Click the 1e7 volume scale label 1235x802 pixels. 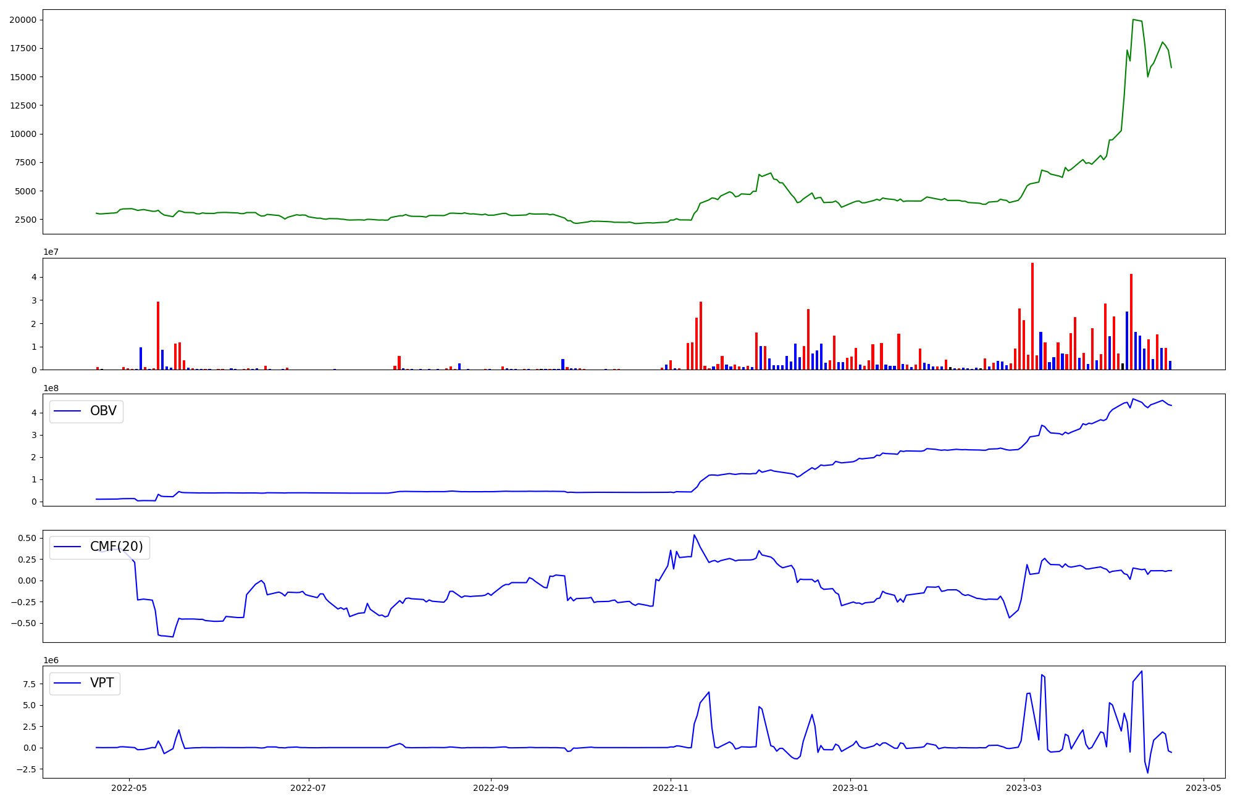point(51,252)
